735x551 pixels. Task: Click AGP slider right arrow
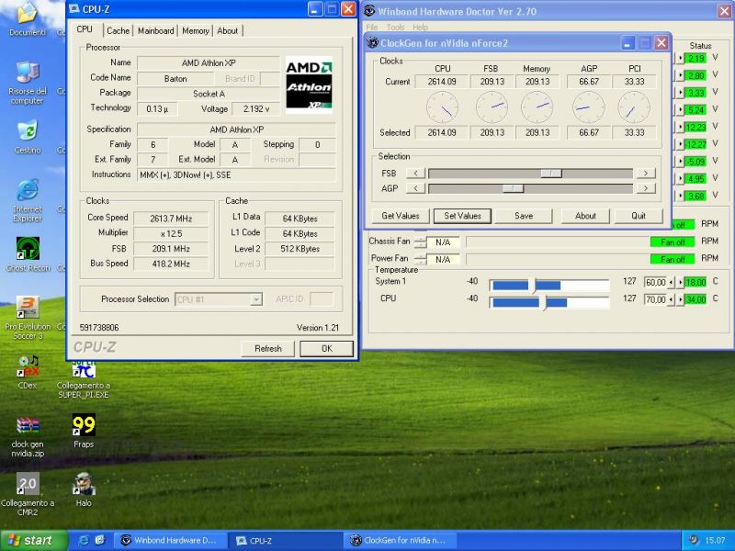tap(646, 188)
